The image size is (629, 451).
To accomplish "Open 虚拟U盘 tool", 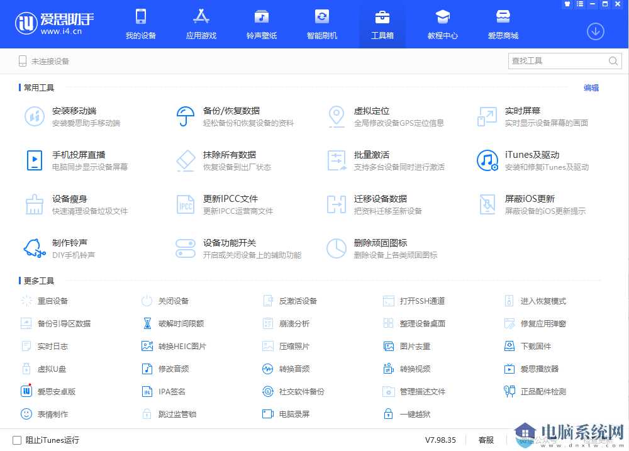I will tap(43, 369).
